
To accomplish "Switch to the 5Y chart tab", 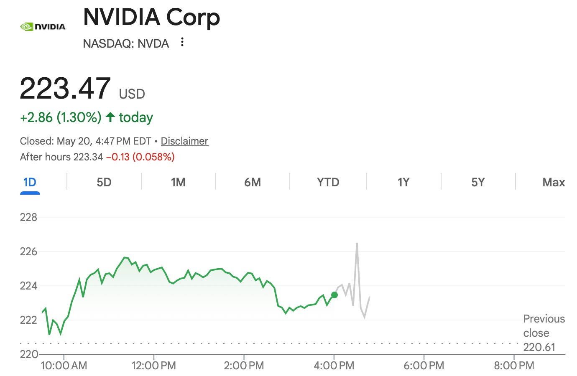I will coord(478,183).
